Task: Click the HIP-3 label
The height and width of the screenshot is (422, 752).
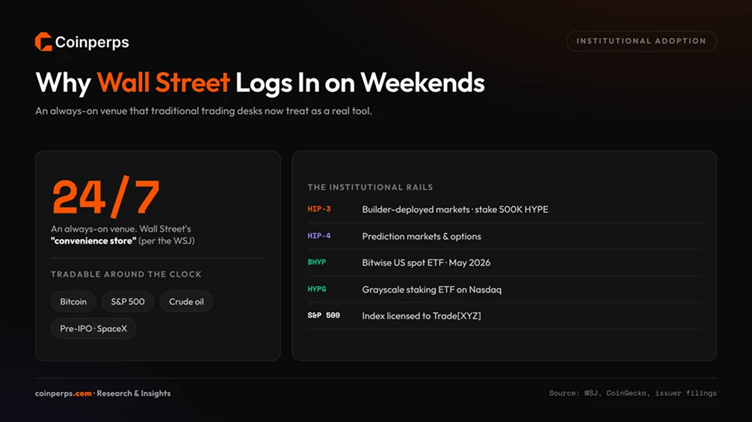Action: point(319,209)
